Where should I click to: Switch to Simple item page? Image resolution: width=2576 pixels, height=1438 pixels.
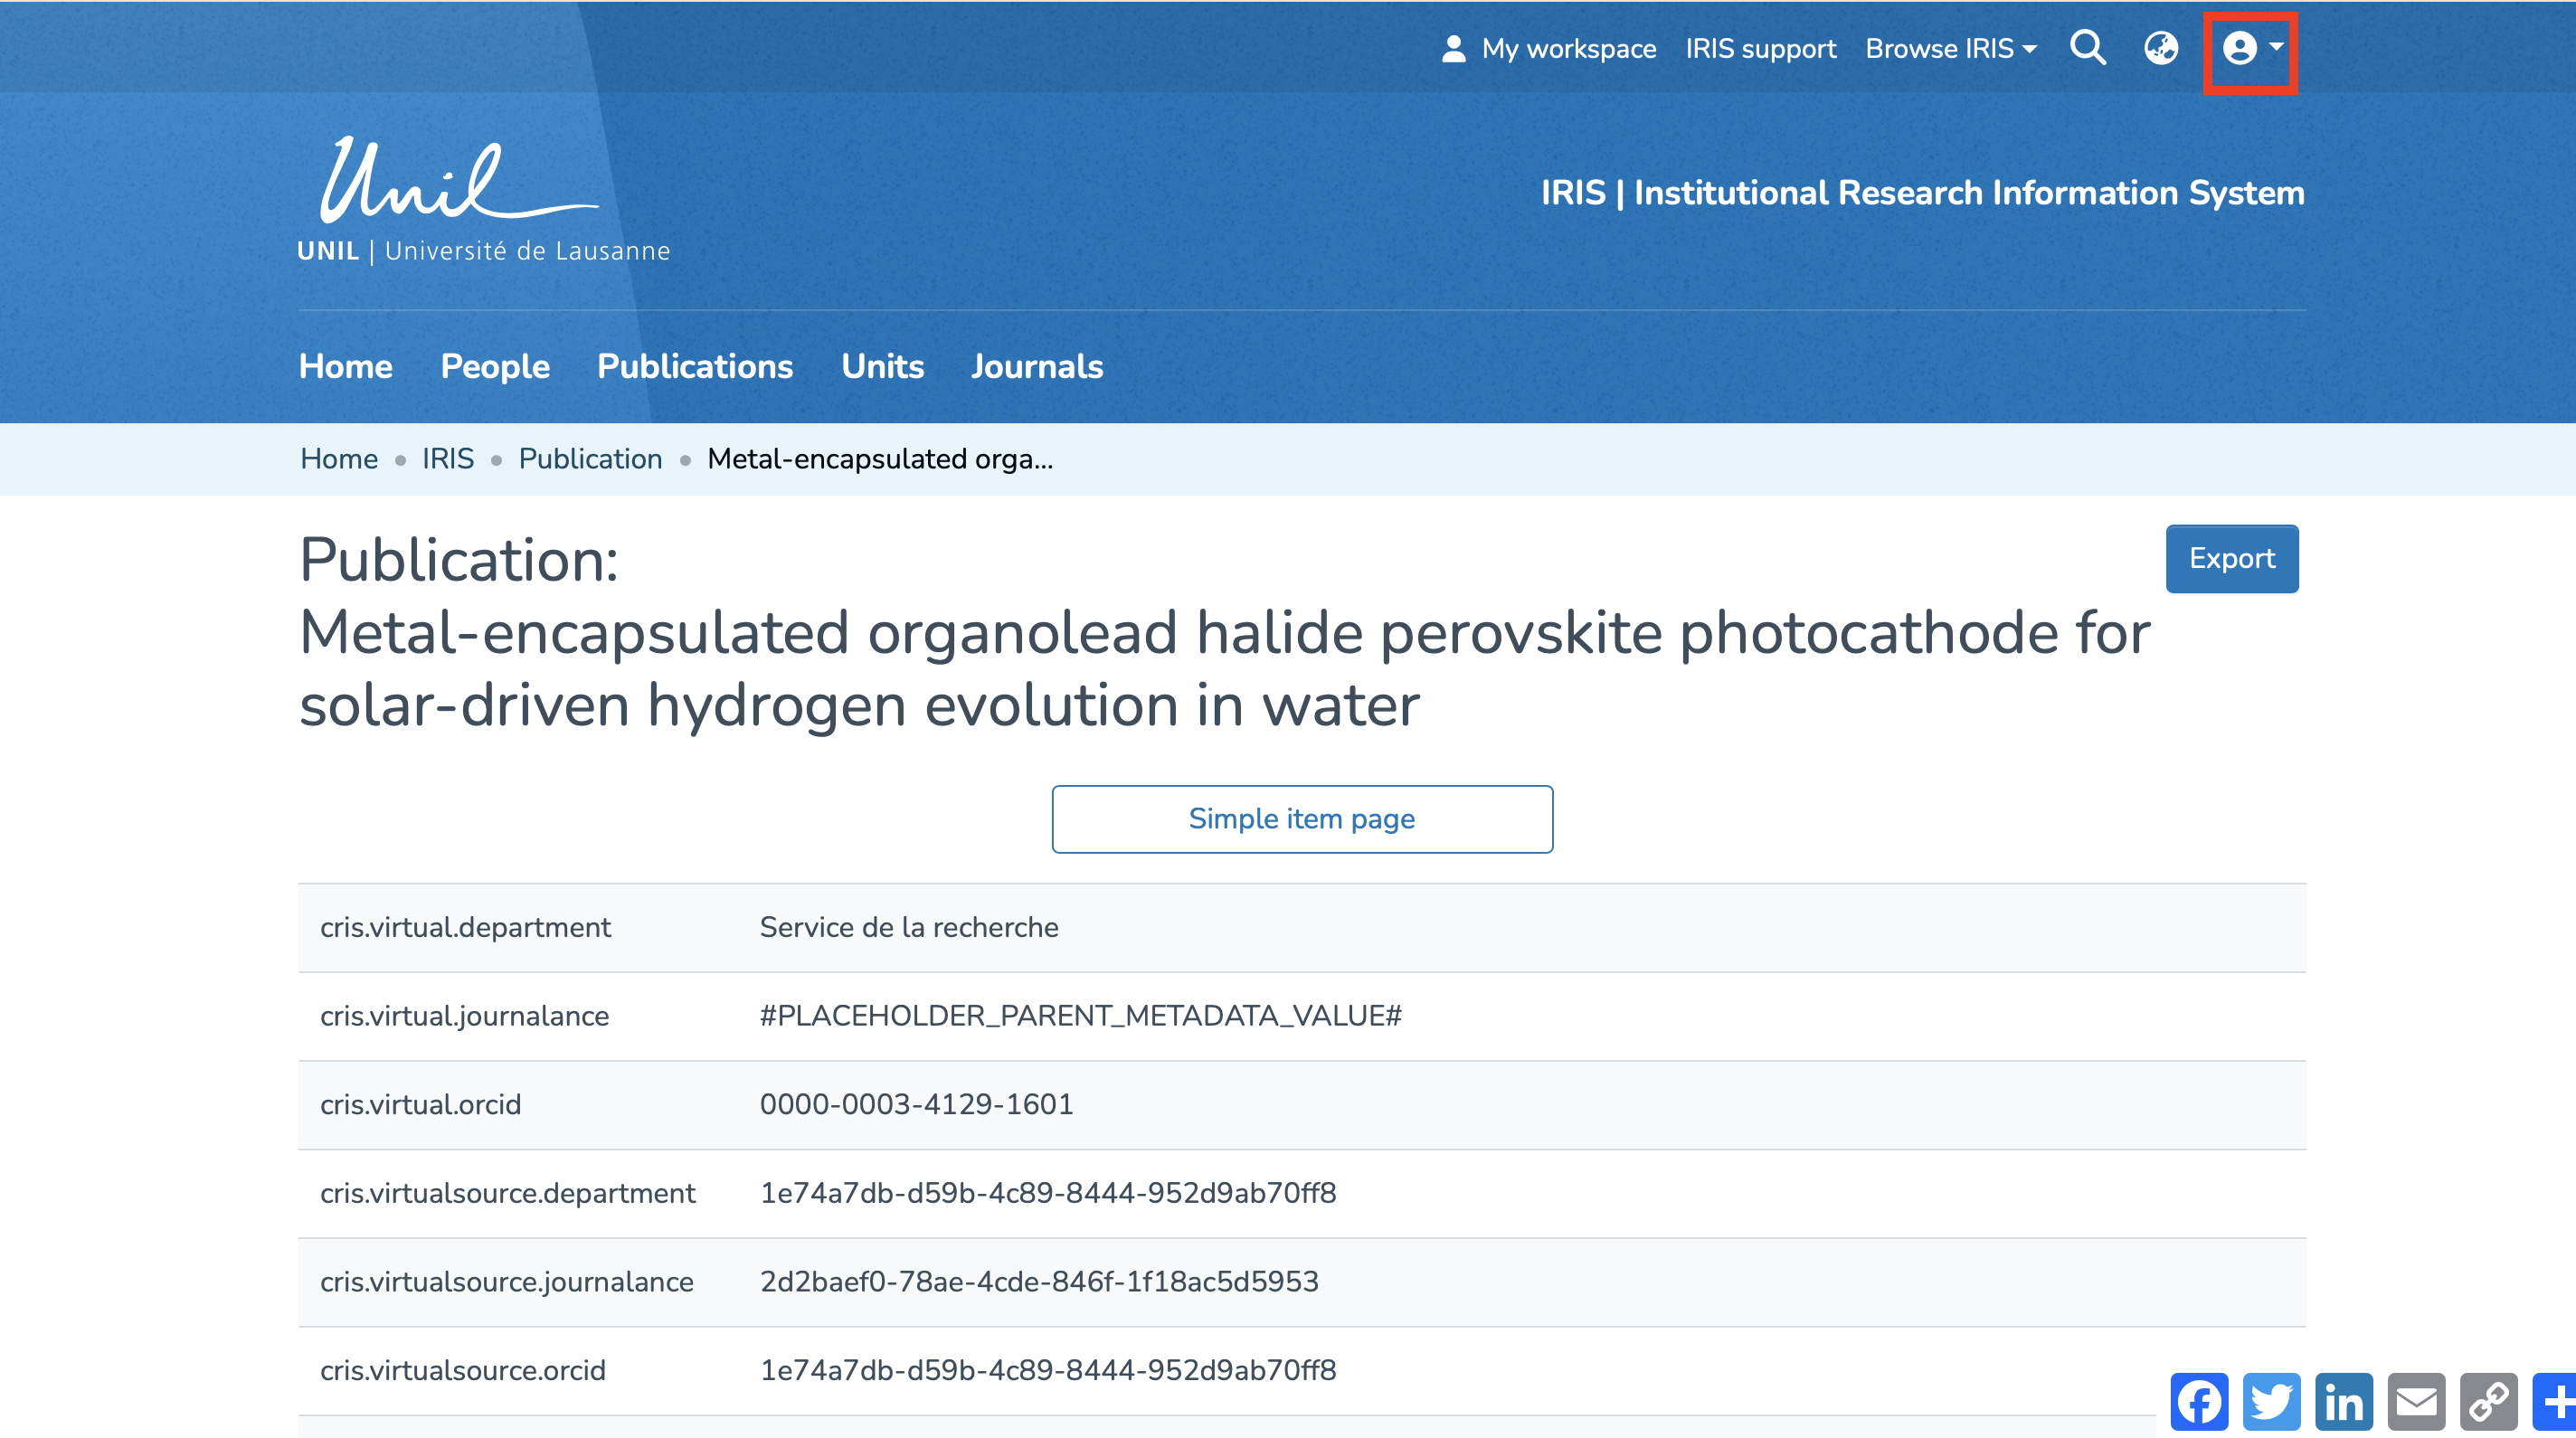coord(1301,819)
